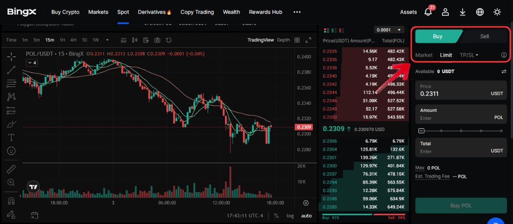Focus the Price input showing 0.2311
The height and width of the screenshot is (224, 513).
461,91
